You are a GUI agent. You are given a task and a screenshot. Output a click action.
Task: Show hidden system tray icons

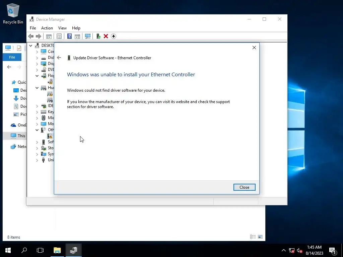tap(284, 250)
